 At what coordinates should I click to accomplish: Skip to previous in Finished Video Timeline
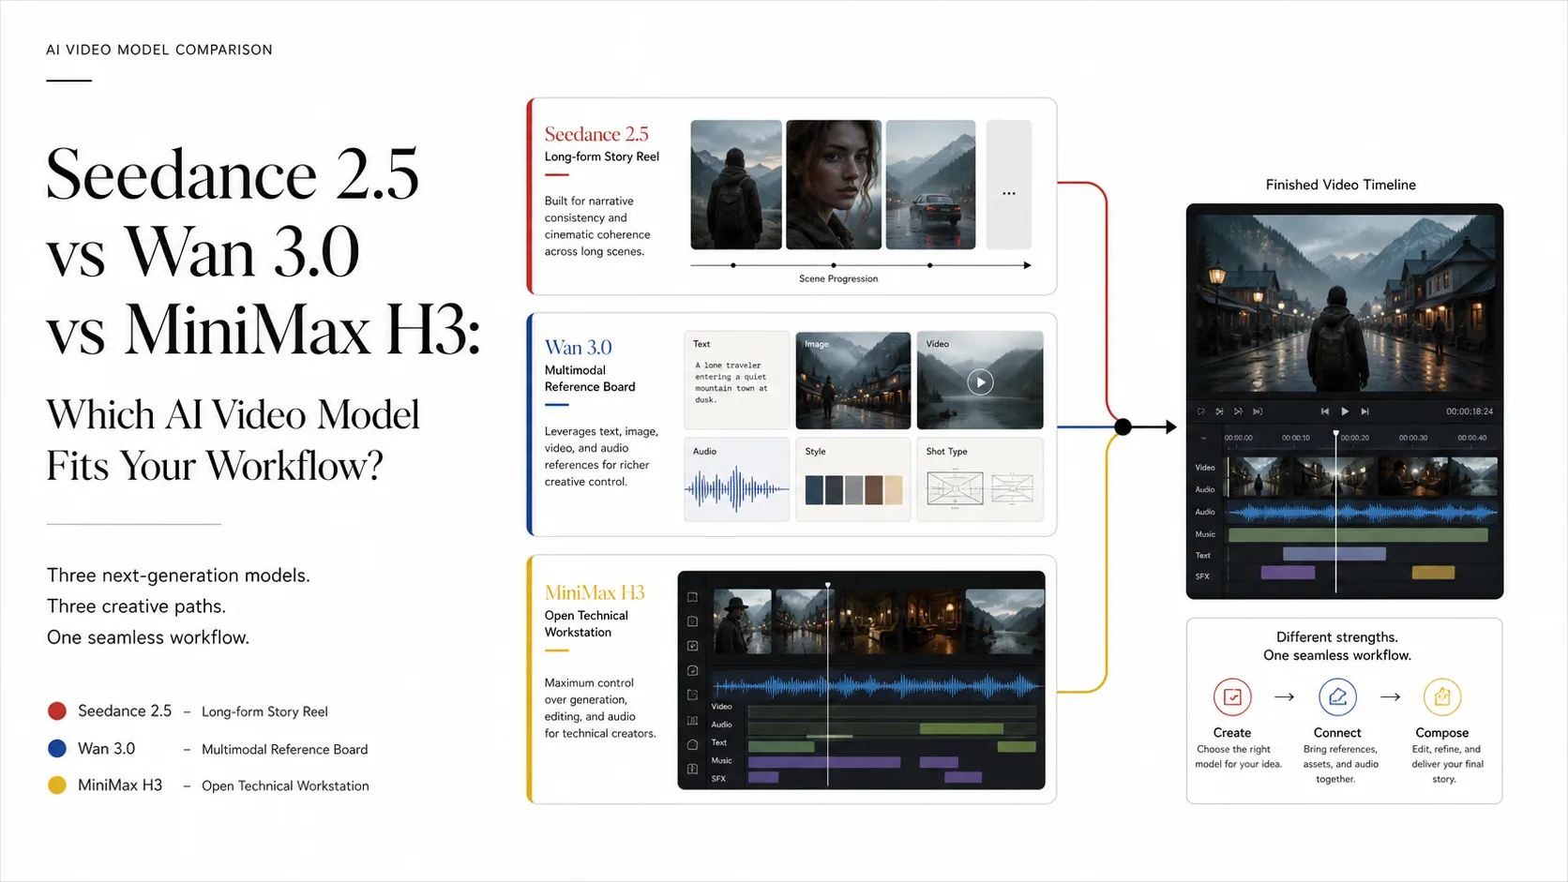[1324, 411]
